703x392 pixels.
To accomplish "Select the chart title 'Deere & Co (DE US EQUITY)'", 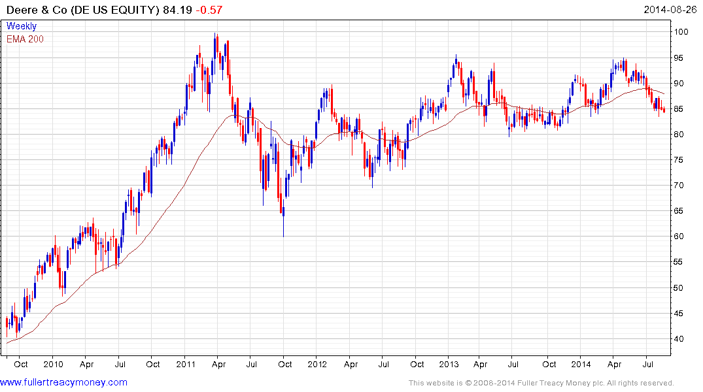I will 83,10.
